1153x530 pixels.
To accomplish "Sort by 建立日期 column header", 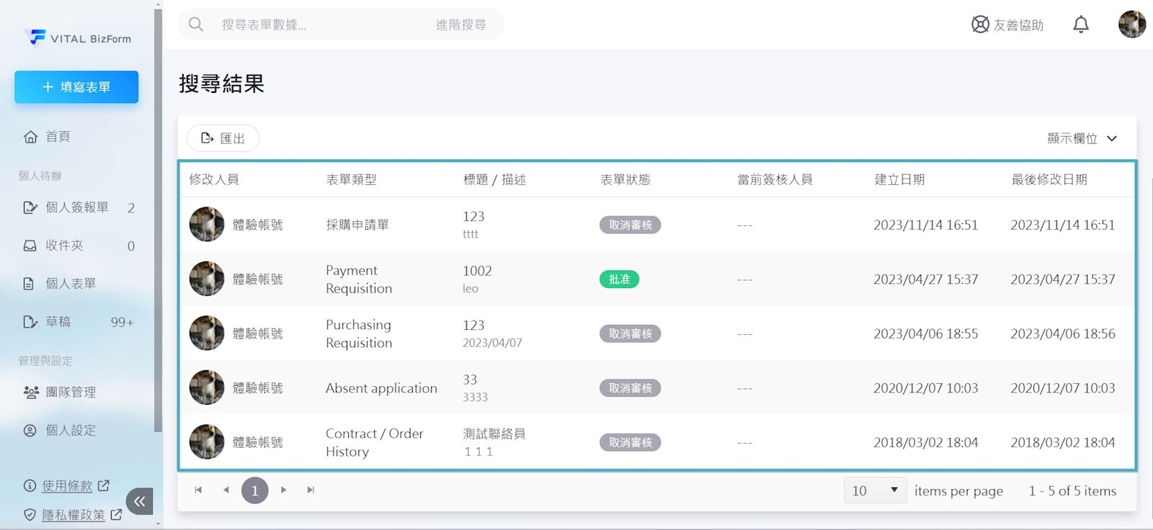I will [x=899, y=179].
